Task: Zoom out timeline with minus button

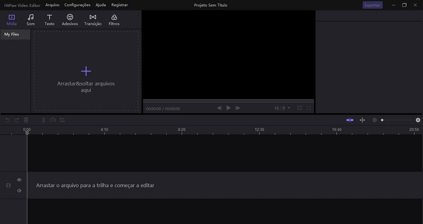Action: click(x=374, y=120)
